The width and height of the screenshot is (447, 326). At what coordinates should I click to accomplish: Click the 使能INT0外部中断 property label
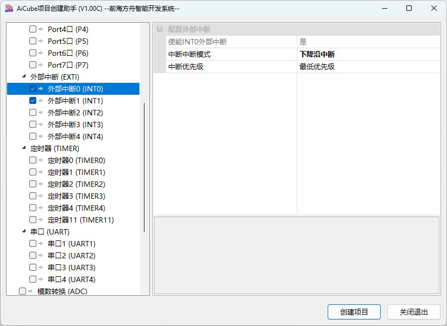coord(197,42)
